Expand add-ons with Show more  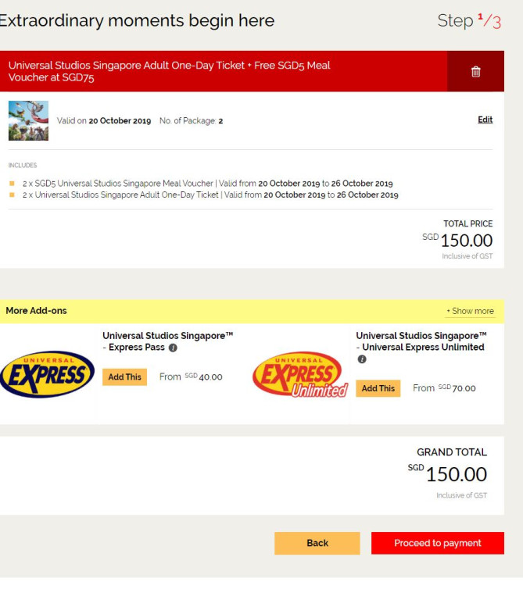tap(470, 311)
